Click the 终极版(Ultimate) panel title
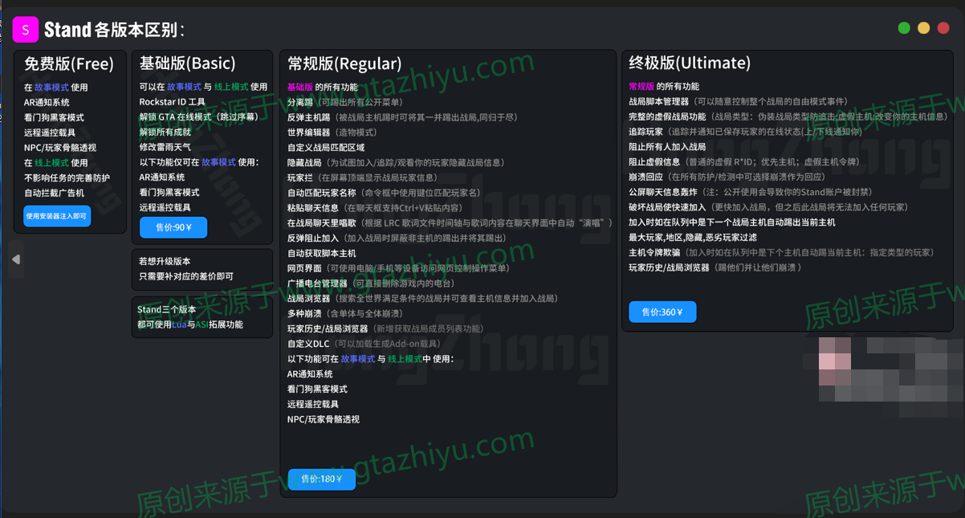 (689, 63)
